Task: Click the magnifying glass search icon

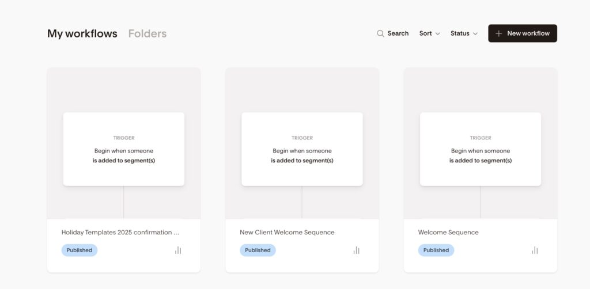Action: point(380,33)
